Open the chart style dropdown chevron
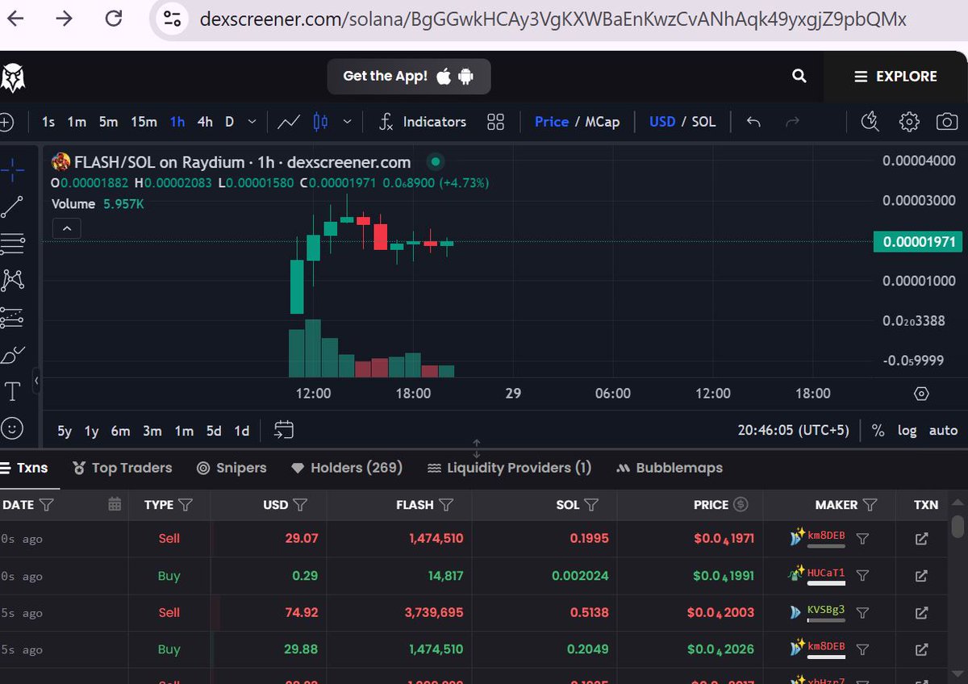This screenshot has height=684, width=968. click(x=347, y=122)
